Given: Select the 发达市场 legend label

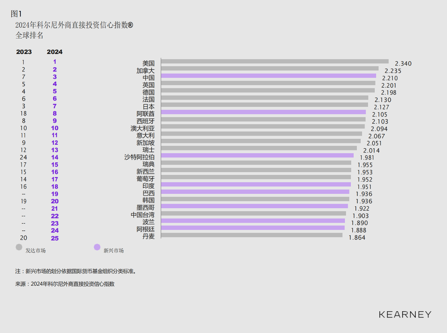Looking at the screenshot, I should coord(35,251).
